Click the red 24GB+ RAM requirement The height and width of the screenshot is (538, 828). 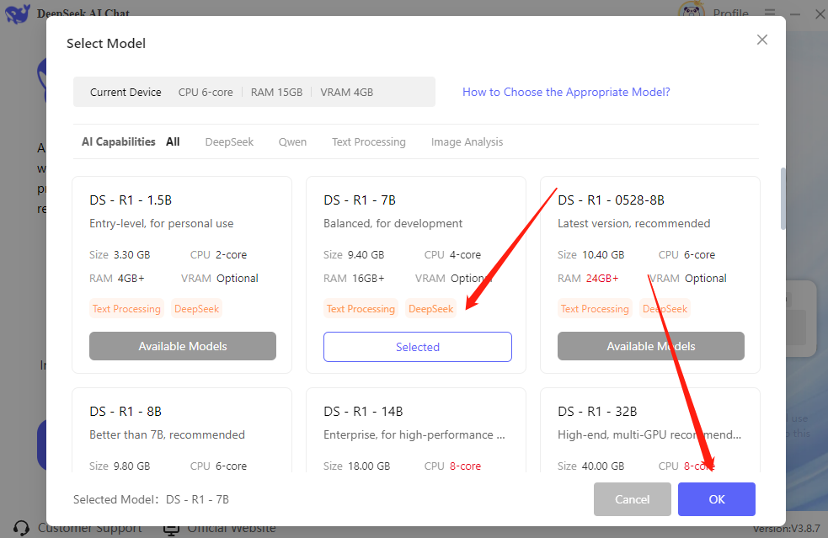point(602,278)
